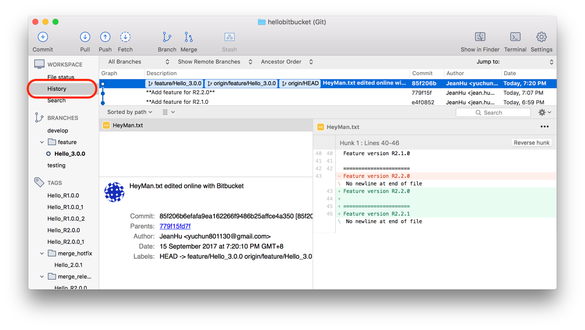
Task: Select tag Hello_R2.0.0_1
Action: click(x=65, y=242)
